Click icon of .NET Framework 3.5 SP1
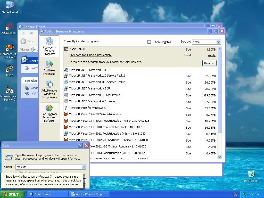 pos(66,88)
